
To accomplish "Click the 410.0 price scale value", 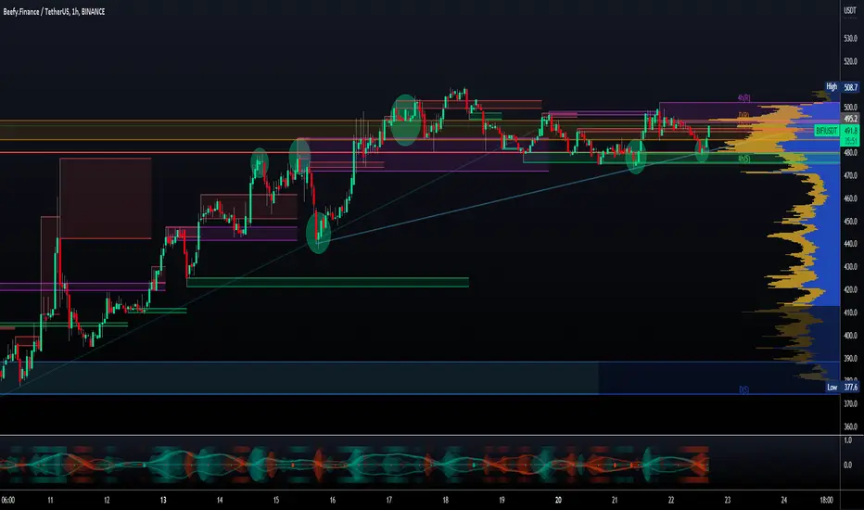I will click(x=850, y=312).
